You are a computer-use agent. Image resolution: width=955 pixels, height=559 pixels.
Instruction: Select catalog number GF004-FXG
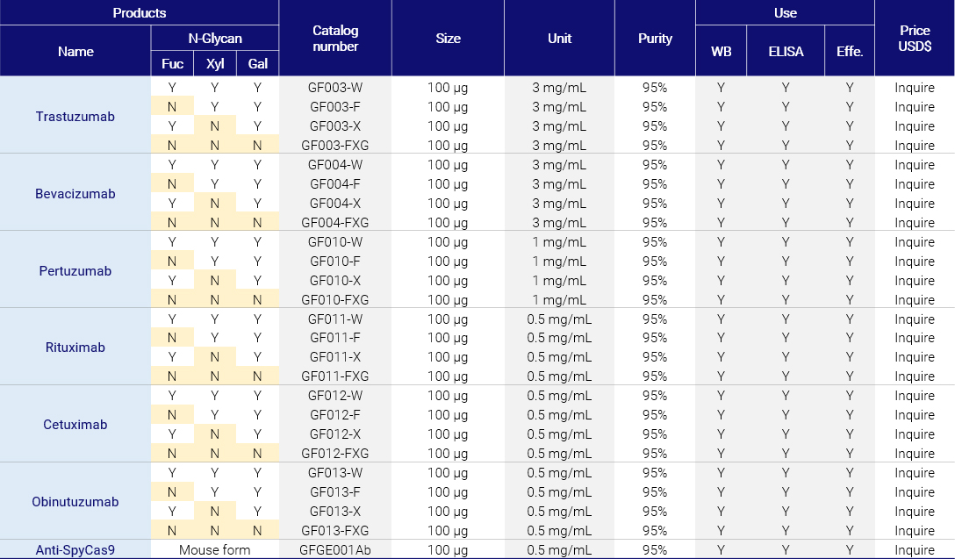coord(334,223)
